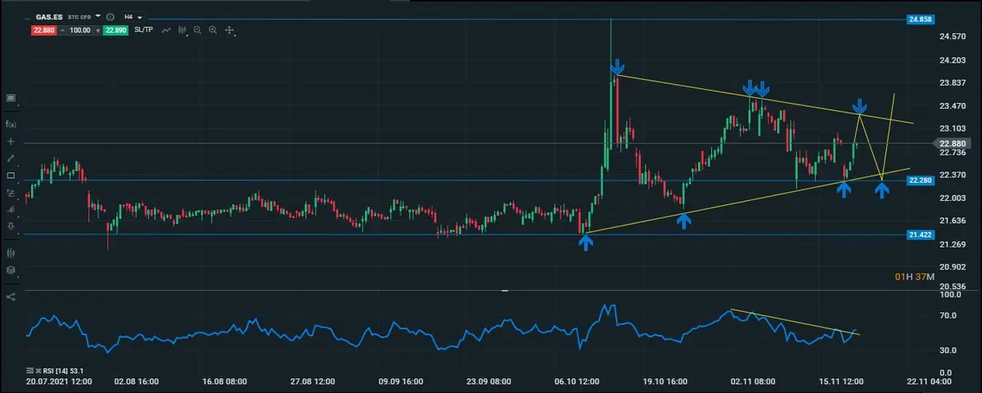
Task: Click the 100.00 volume input field
Action: tap(79, 30)
